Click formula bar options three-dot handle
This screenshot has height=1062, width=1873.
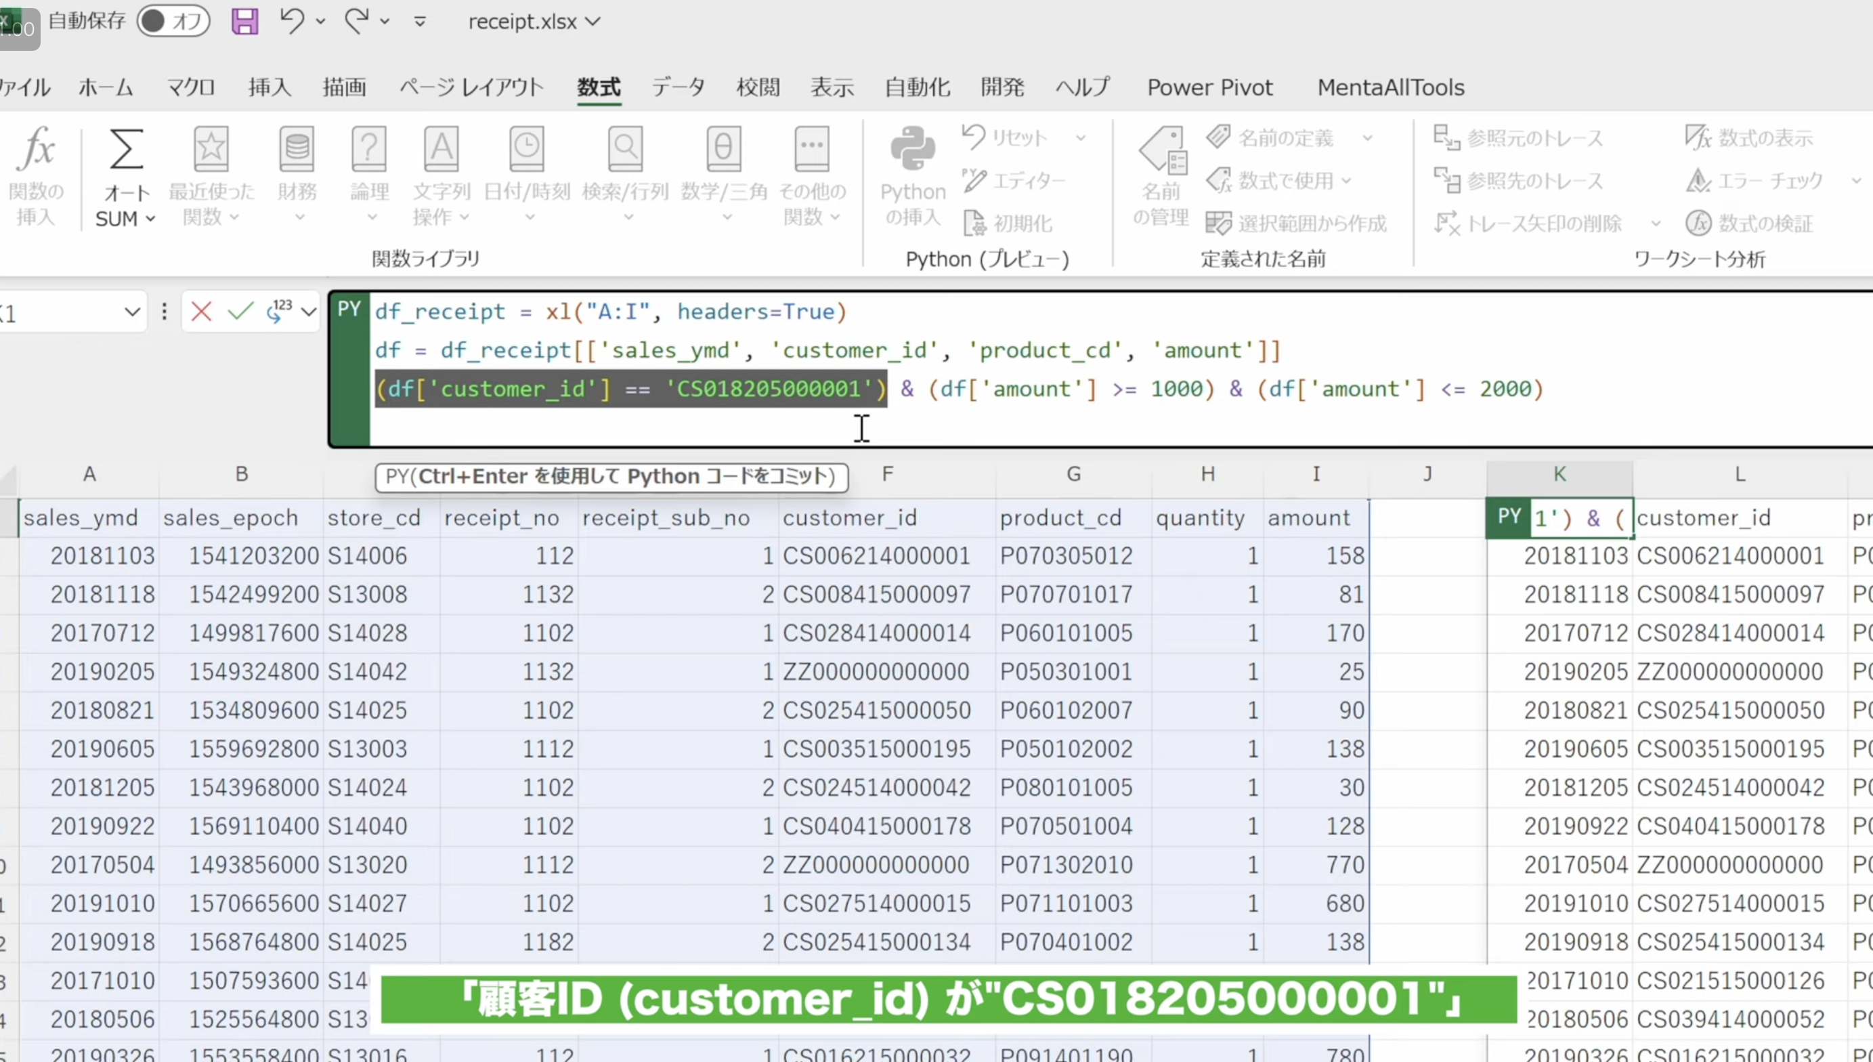pyautogui.click(x=164, y=312)
